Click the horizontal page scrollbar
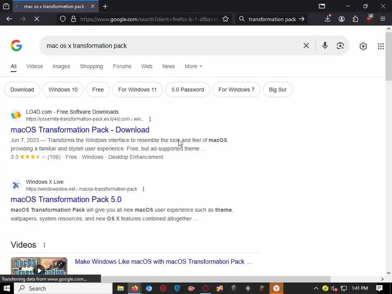 (215, 279)
